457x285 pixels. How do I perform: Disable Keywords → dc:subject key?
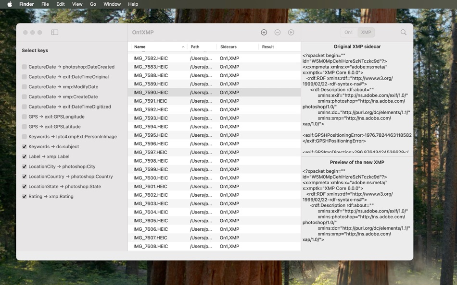point(24,146)
